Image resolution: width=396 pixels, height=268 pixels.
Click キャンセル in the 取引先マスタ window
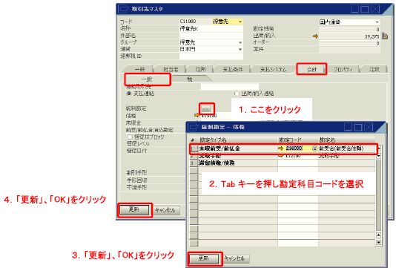(165, 210)
